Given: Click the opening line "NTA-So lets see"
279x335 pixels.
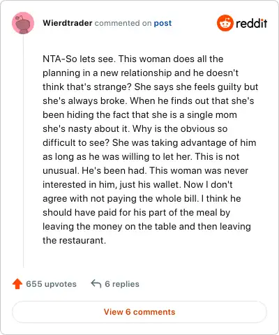Looking at the screenshot, I should 79,59.
